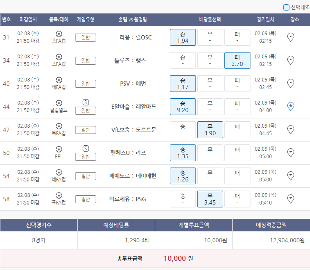Open starred venue pin for E알아흘 match
Viewport: 310px width, 270px height.
pos(290,107)
